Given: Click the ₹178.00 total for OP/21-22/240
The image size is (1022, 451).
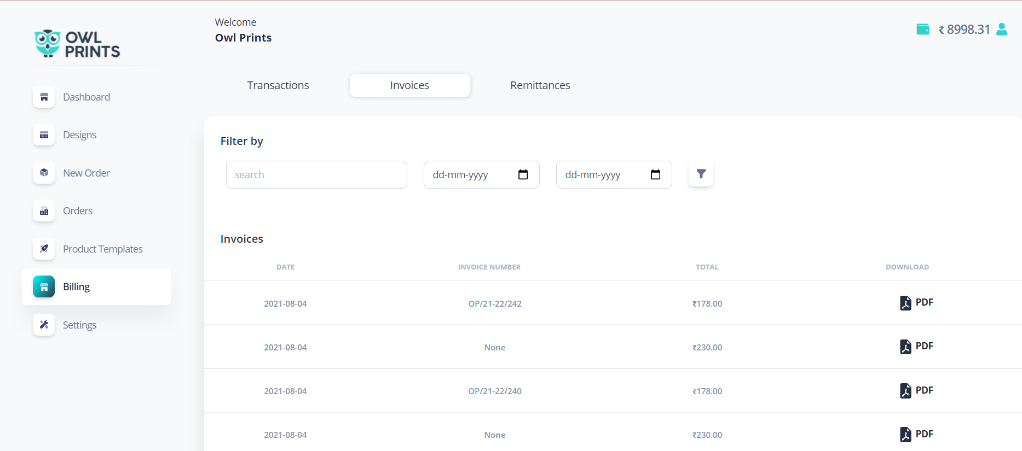Looking at the screenshot, I should (707, 391).
